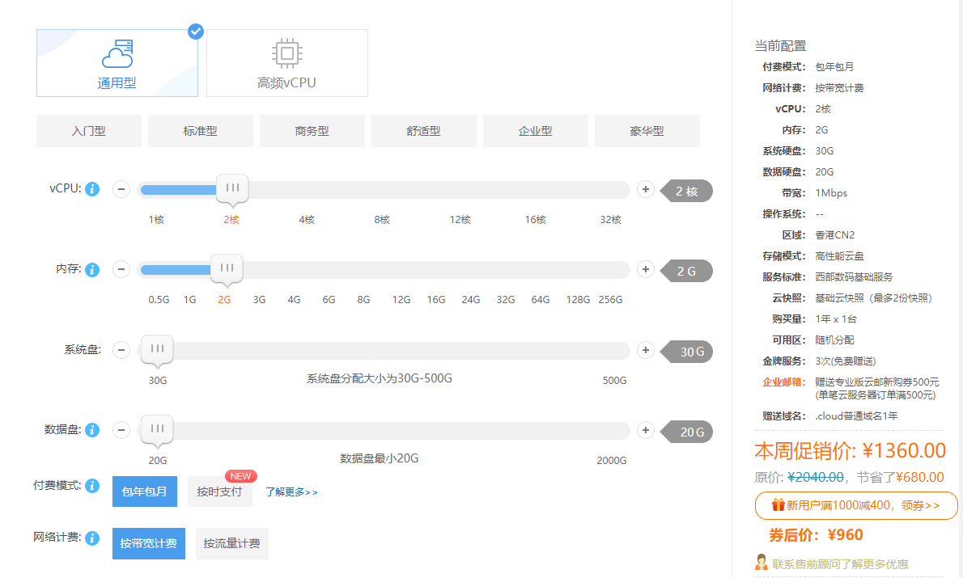Image resolution: width=963 pixels, height=578 pixels.
Task: Set vCPU to the 4核 mark
Action: pos(307,220)
